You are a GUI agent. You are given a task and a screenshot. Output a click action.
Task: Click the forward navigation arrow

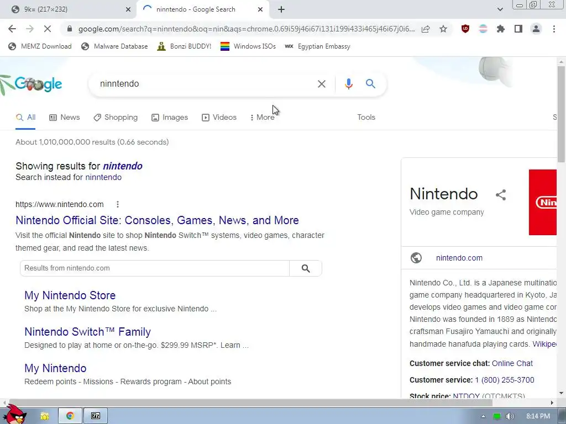[x=30, y=29]
